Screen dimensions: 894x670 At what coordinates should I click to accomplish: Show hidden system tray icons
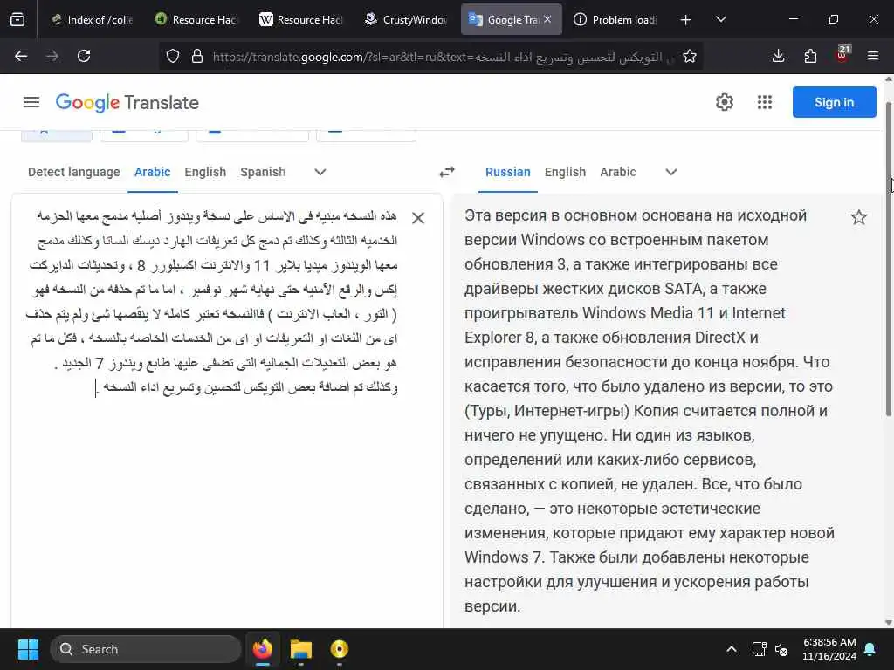pos(732,649)
